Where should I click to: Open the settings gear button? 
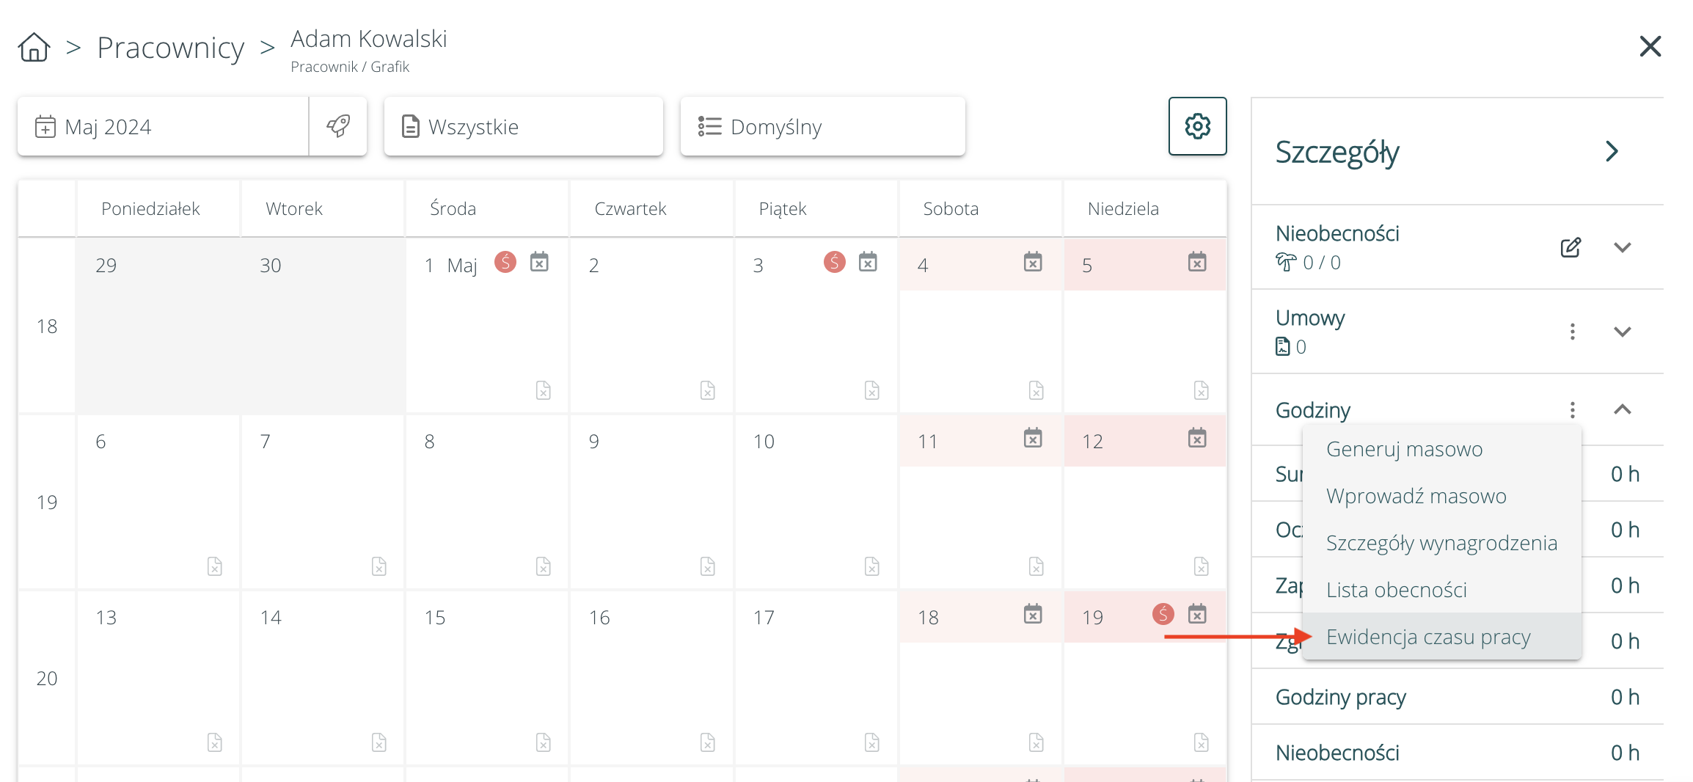[x=1197, y=126]
